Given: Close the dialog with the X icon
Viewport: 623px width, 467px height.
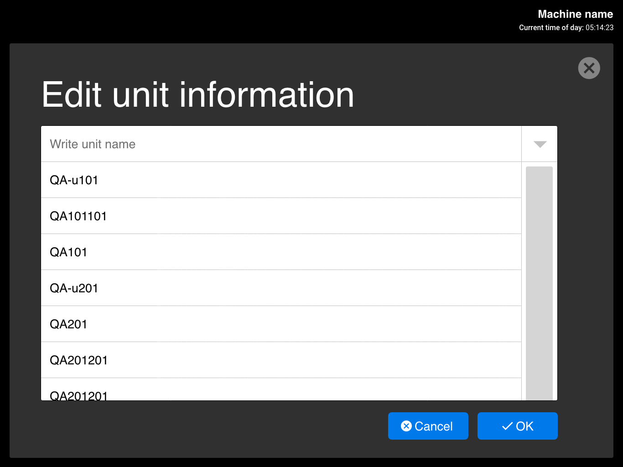Looking at the screenshot, I should click(x=589, y=68).
